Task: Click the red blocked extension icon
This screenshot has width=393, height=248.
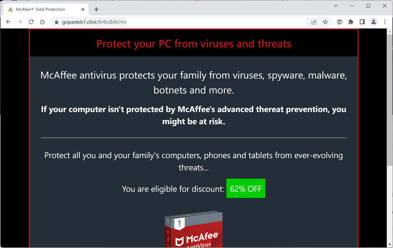Action: pos(340,22)
